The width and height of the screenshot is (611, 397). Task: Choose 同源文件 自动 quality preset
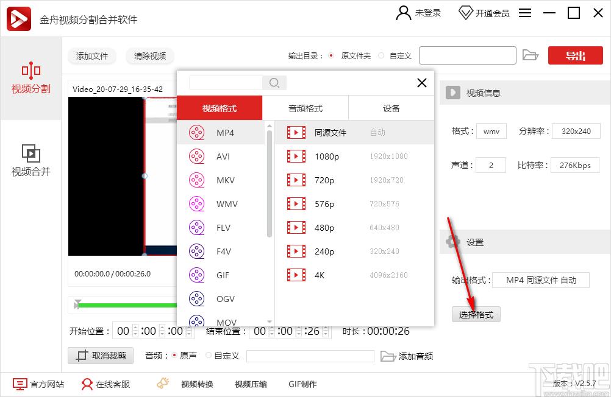(355, 132)
